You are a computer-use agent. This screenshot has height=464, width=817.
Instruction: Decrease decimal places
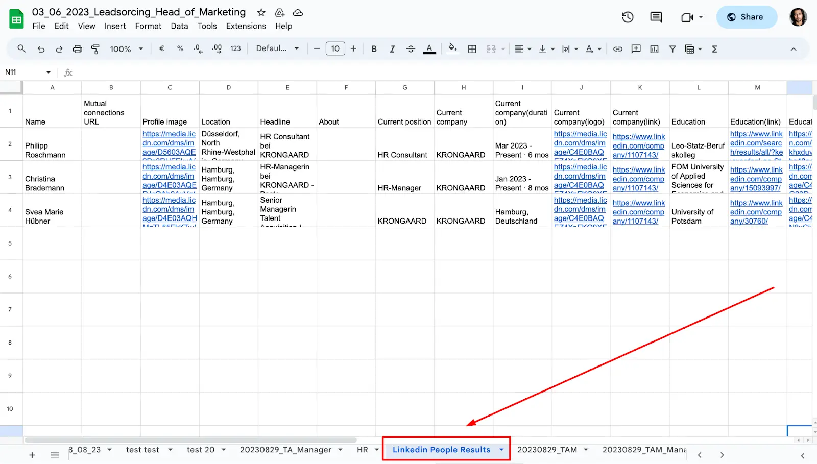click(198, 49)
